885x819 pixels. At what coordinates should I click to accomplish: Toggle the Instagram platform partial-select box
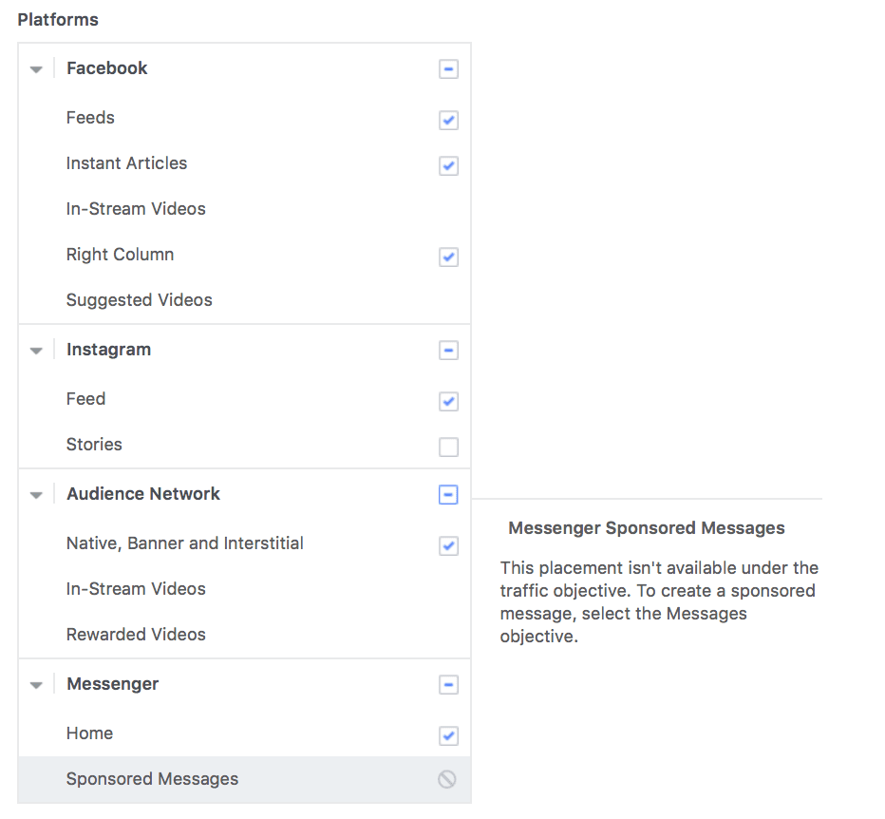(448, 351)
